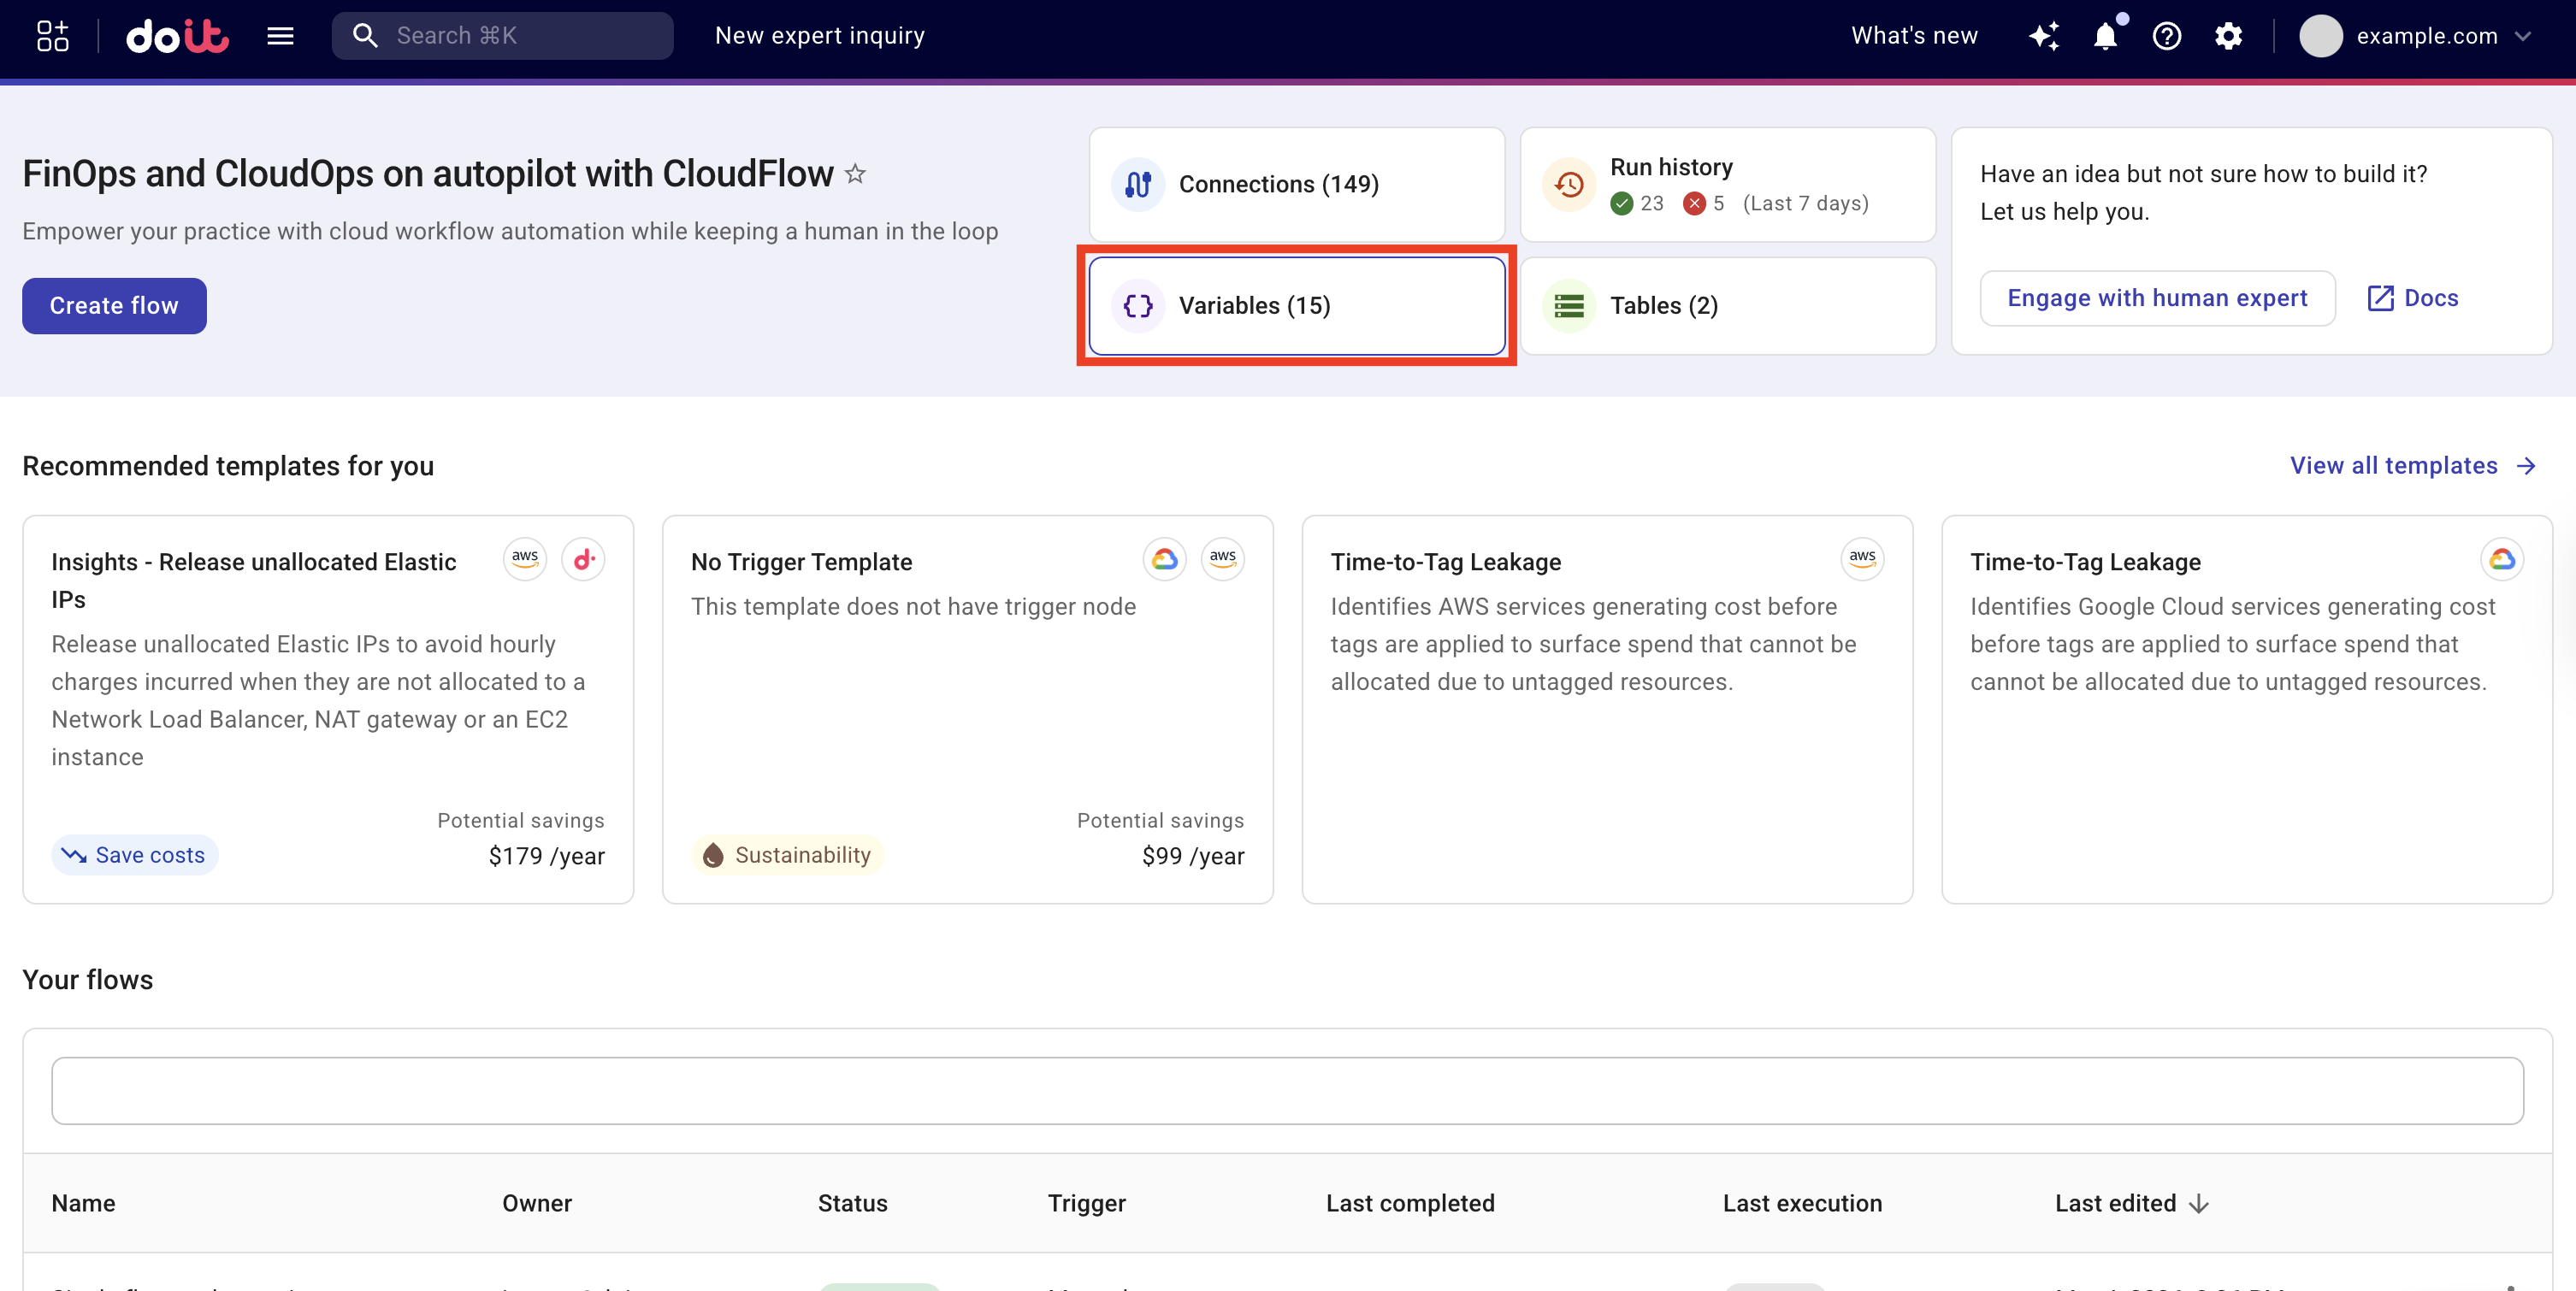Open the apps grid icon

(x=52, y=36)
